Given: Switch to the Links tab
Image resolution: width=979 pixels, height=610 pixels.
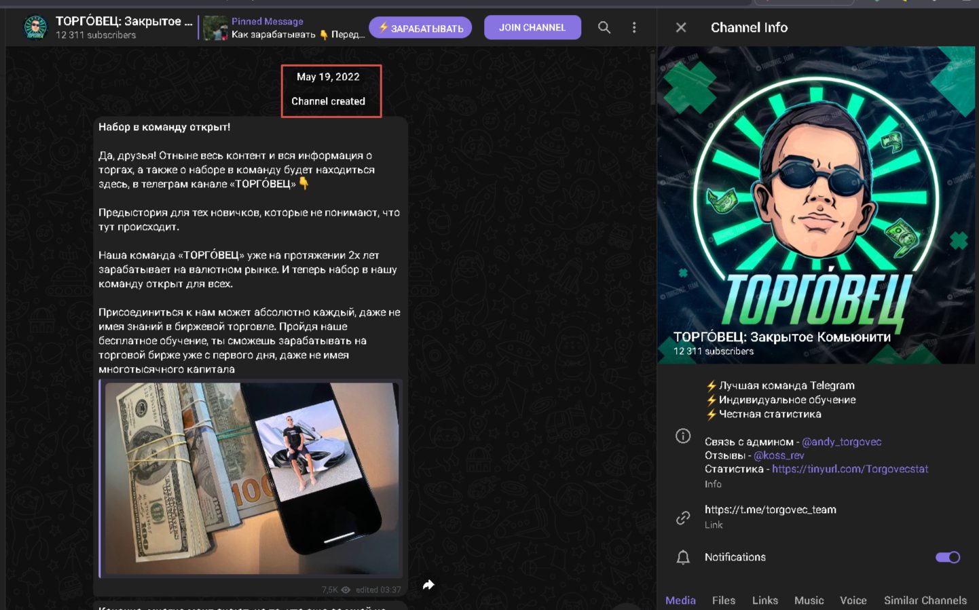Looking at the screenshot, I should [765, 601].
